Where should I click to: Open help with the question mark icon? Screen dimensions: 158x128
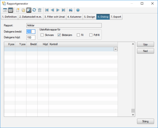[x=78, y=10]
